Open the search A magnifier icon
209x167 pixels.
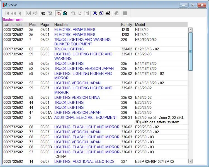[x=95, y=13]
